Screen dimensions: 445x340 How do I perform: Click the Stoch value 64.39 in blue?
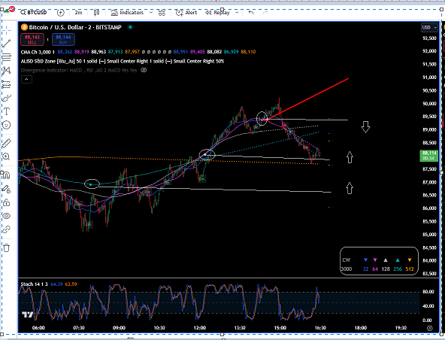point(56,284)
